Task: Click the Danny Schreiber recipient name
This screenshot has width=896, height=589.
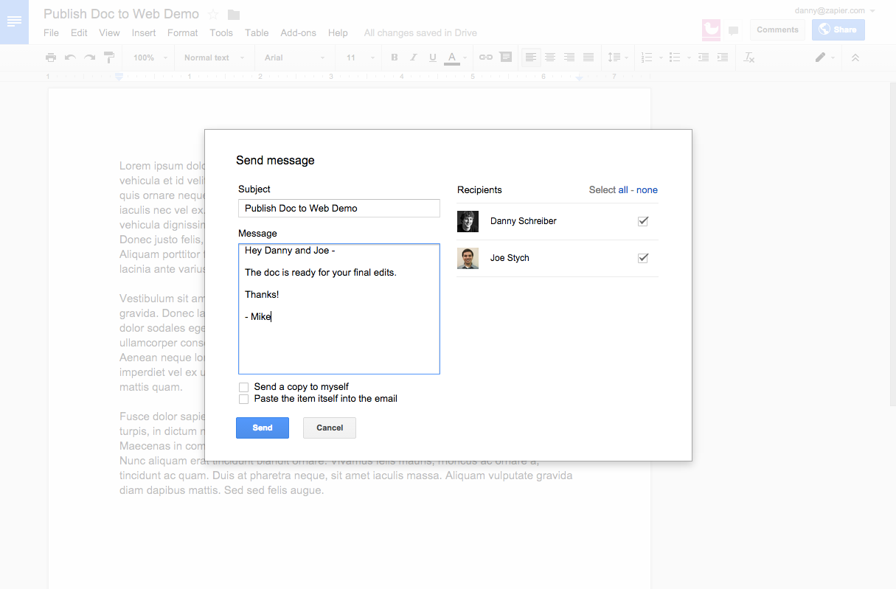Action: pos(524,221)
